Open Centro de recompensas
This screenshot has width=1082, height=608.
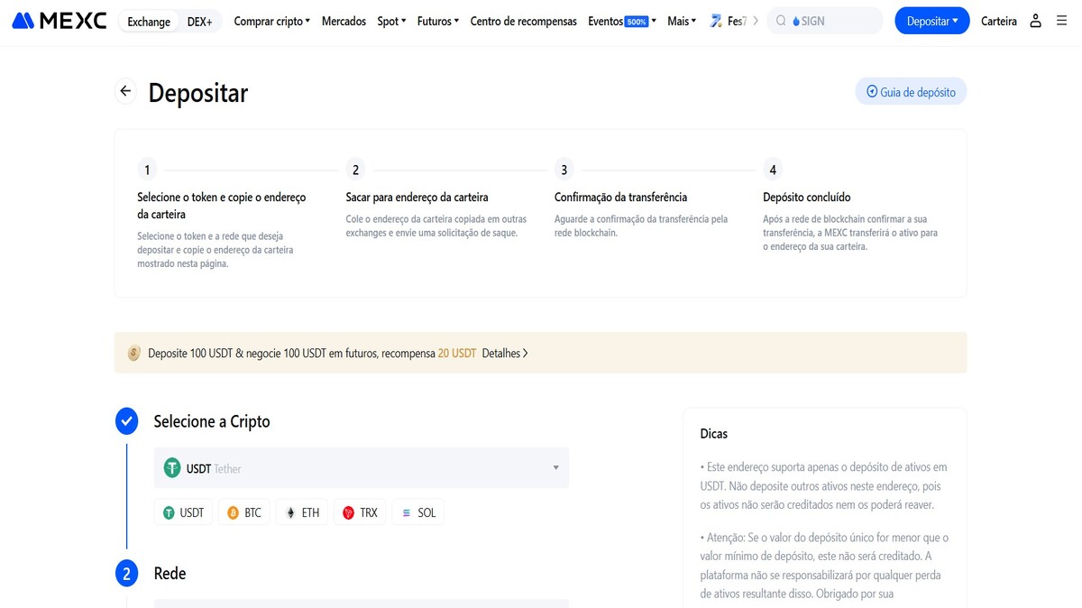click(x=524, y=21)
